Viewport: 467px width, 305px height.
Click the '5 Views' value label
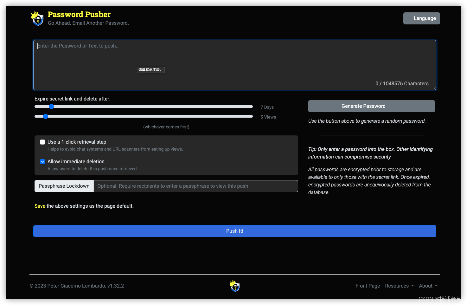pos(268,117)
